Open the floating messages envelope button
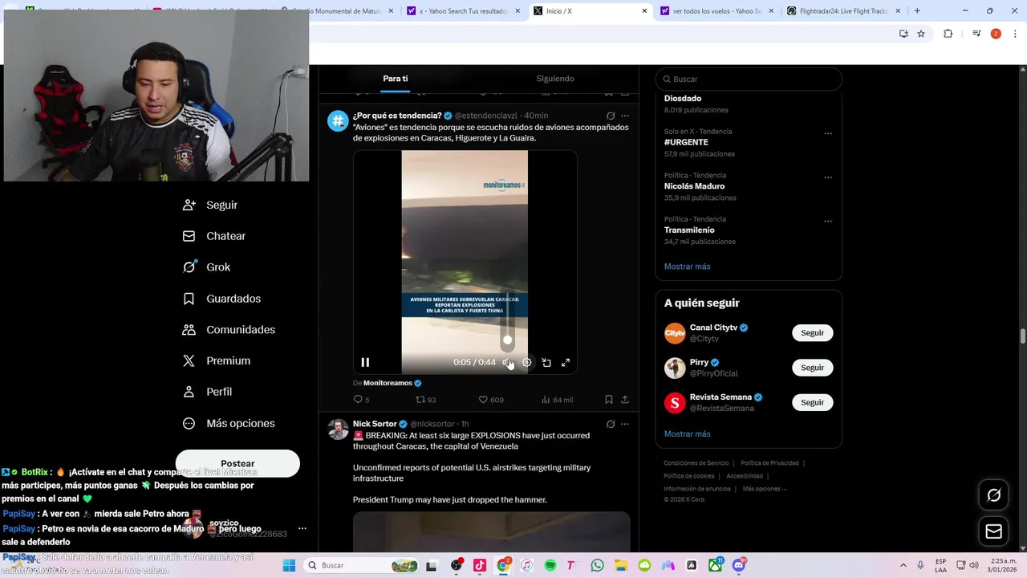Image resolution: width=1027 pixels, height=578 pixels. pyautogui.click(x=993, y=531)
